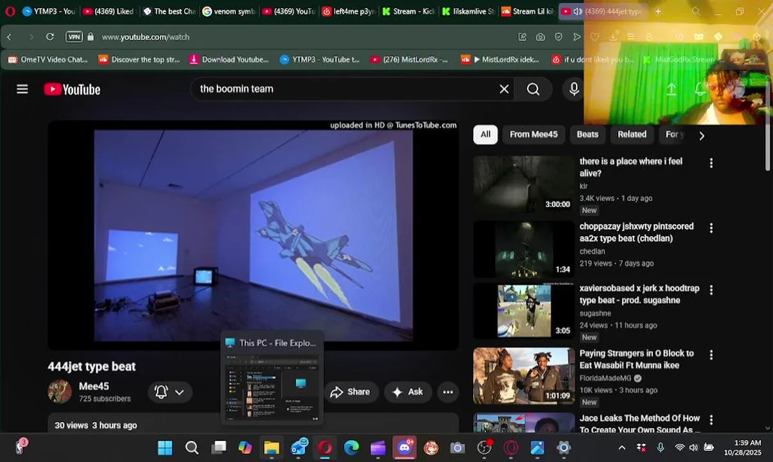773x462 pixels.
Task: Open taskbar volume speaker icon
Action: pos(693,448)
